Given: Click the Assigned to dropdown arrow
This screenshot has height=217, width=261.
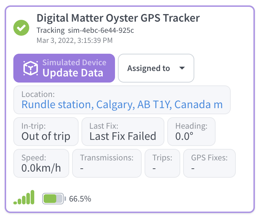Looking at the screenshot, I should coord(182,68).
